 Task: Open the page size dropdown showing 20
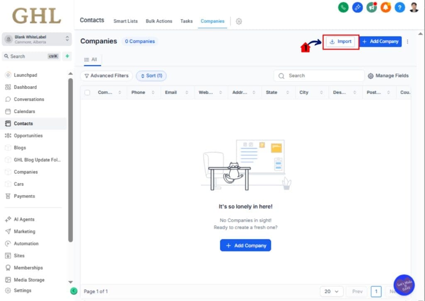click(331, 291)
